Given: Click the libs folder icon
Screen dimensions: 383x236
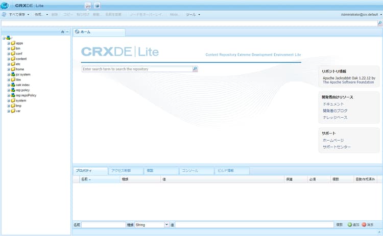Looking at the screenshot, I should click(x=13, y=80).
